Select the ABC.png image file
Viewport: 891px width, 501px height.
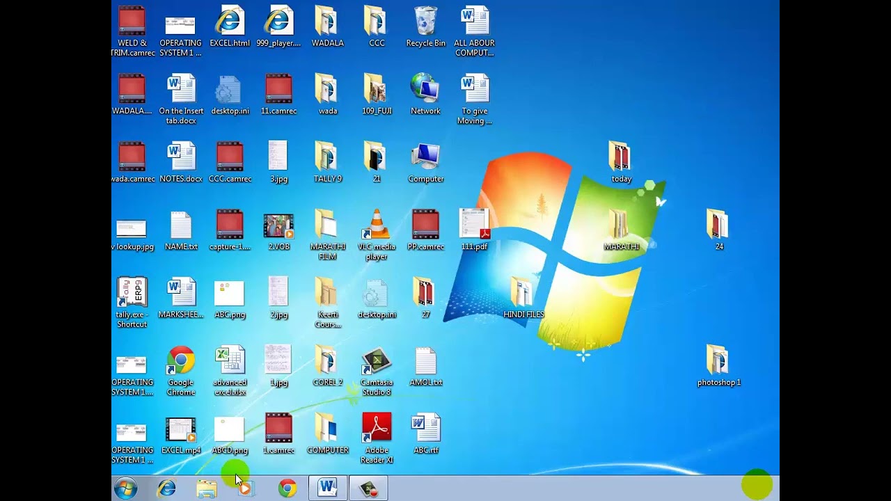(230, 298)
